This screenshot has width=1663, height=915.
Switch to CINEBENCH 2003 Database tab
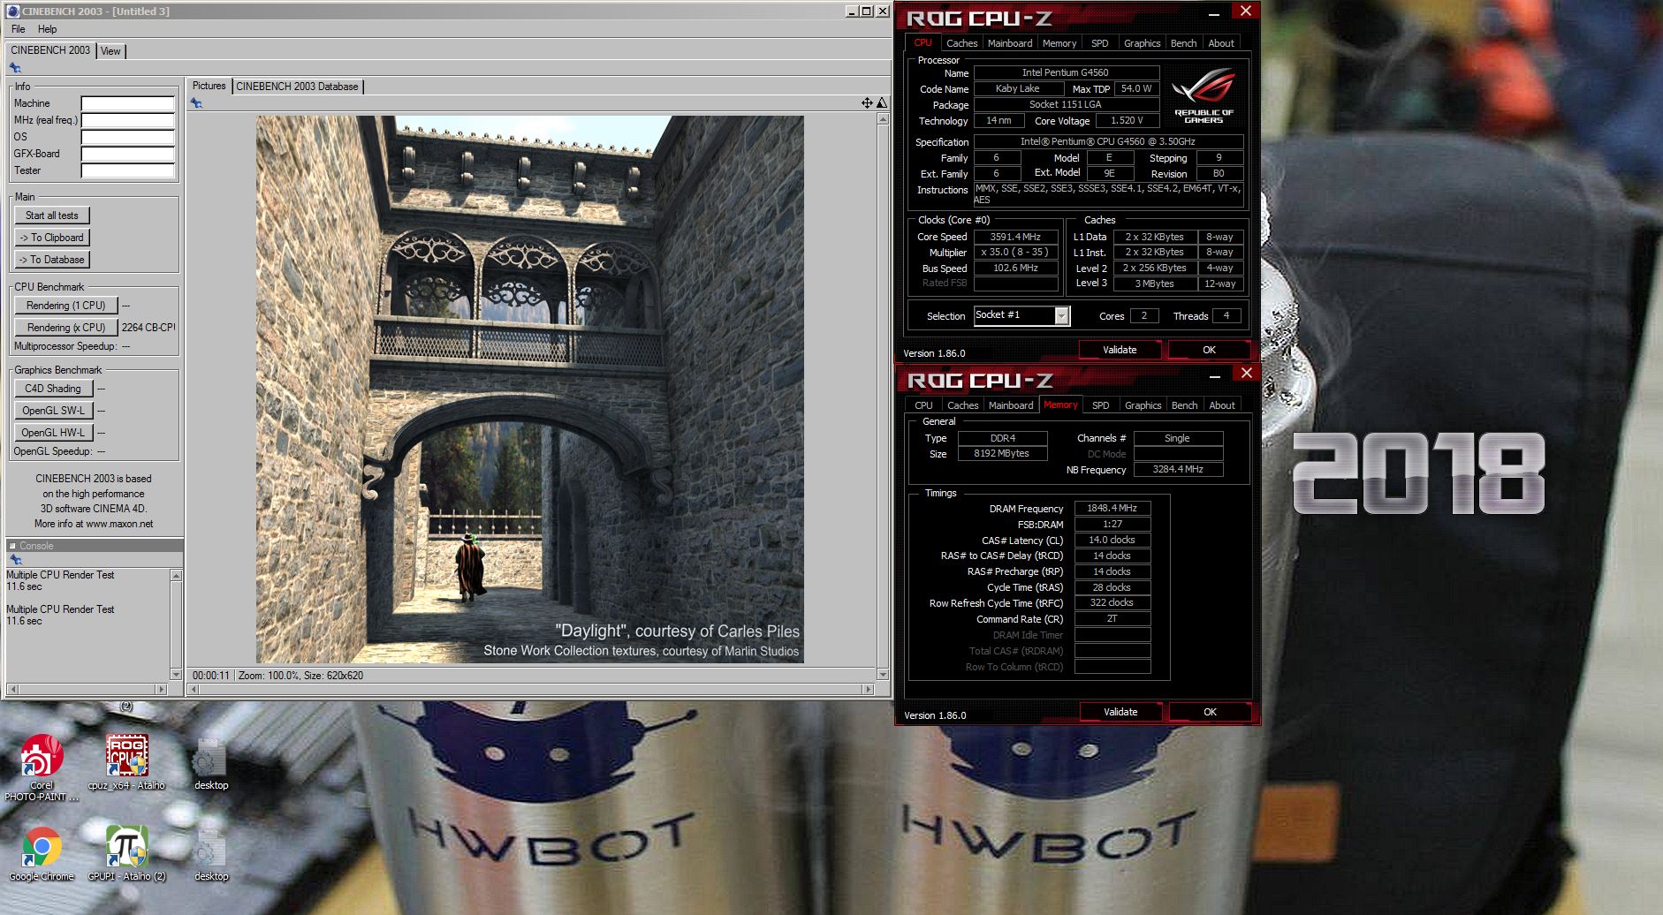click(x=297, y=87)
